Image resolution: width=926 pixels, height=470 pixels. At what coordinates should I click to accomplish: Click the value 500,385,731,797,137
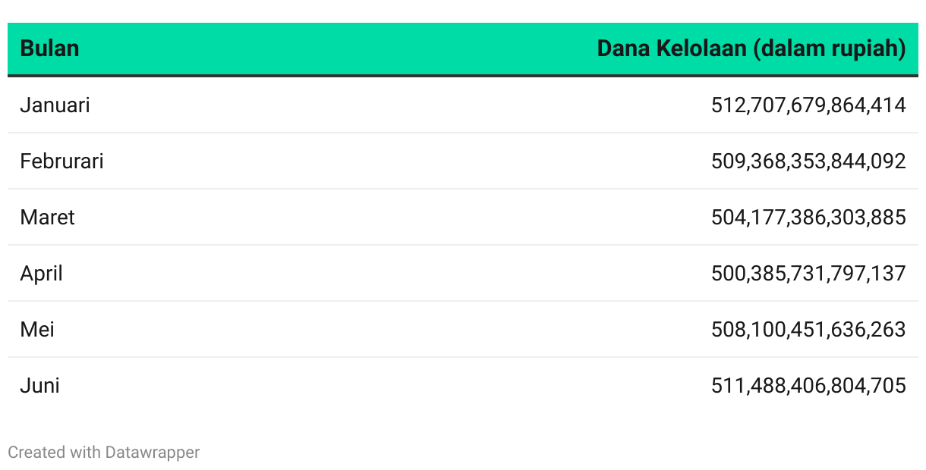pos(808,273)
